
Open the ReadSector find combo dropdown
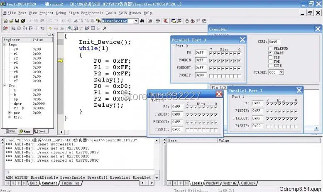(x=136, y=21)
